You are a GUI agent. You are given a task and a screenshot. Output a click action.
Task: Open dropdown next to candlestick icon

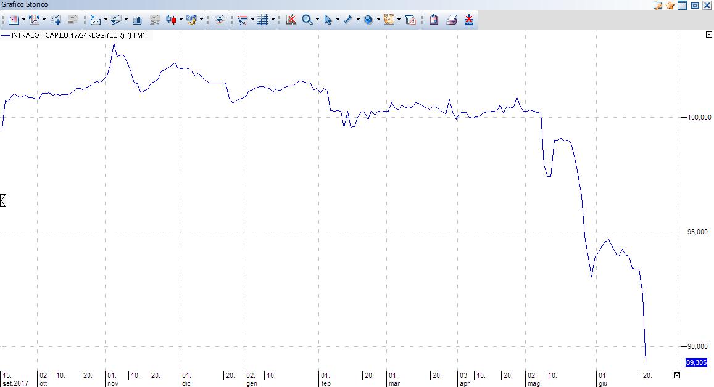[x=181, y=20]
